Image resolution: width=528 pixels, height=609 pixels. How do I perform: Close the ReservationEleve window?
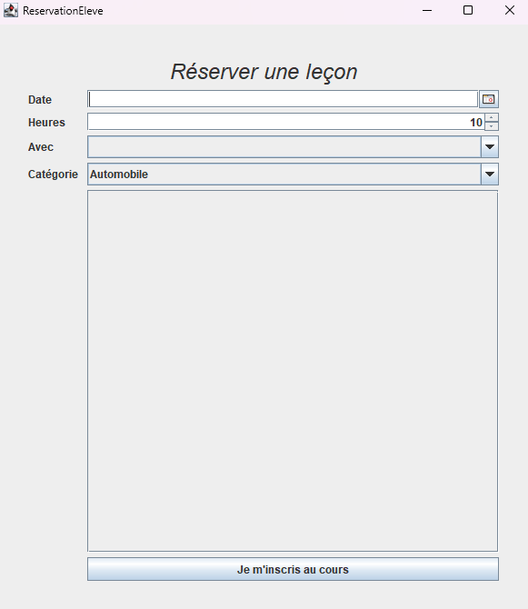pyautogui.click(x=510, y=11)
